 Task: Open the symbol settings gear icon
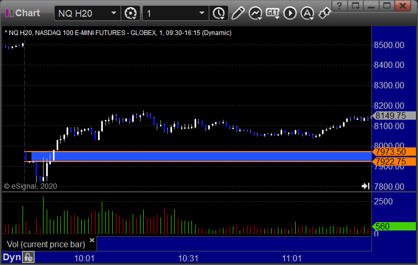pyautogui.click(x=131, y=13)
